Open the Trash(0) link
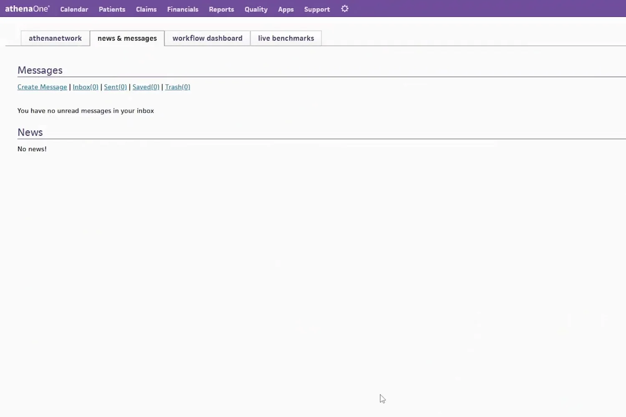Screen dimensions: 626x417 click(177, 87)
